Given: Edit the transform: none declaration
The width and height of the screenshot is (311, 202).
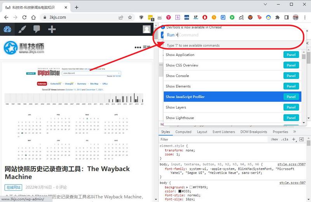Looking at the screenshot, I should tap(180, 150).
